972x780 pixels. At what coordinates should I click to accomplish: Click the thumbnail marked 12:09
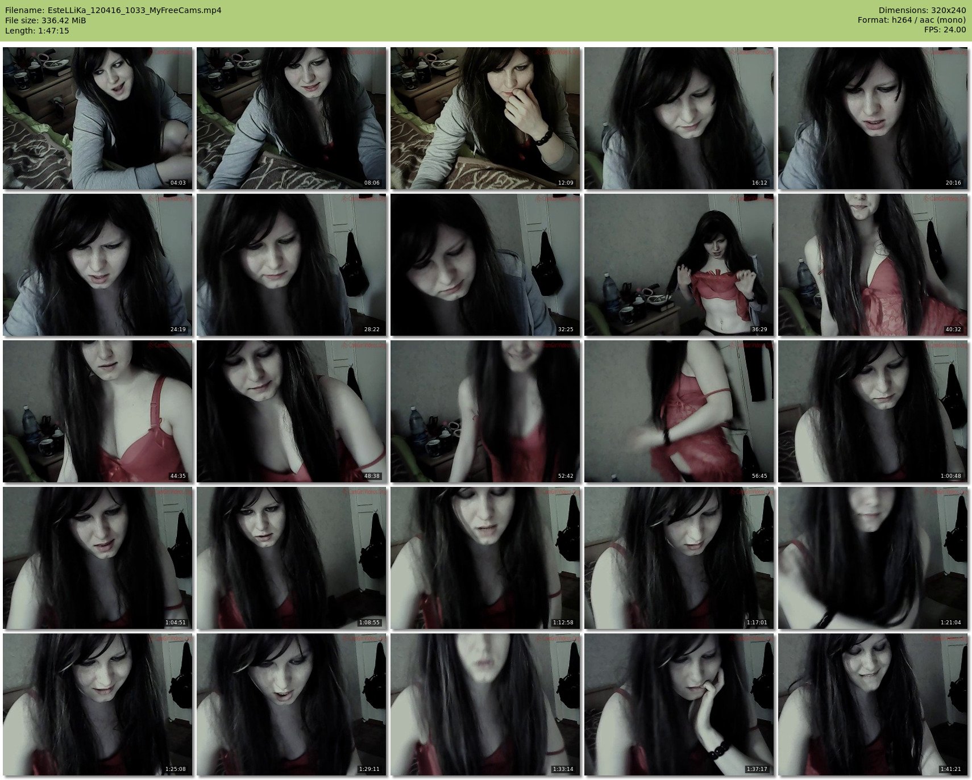[485, 118]
